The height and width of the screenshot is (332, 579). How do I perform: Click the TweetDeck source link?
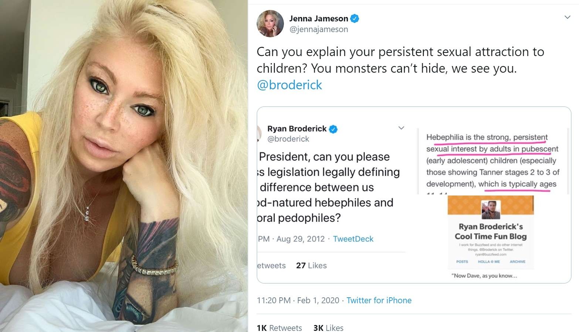click(353, 239)
